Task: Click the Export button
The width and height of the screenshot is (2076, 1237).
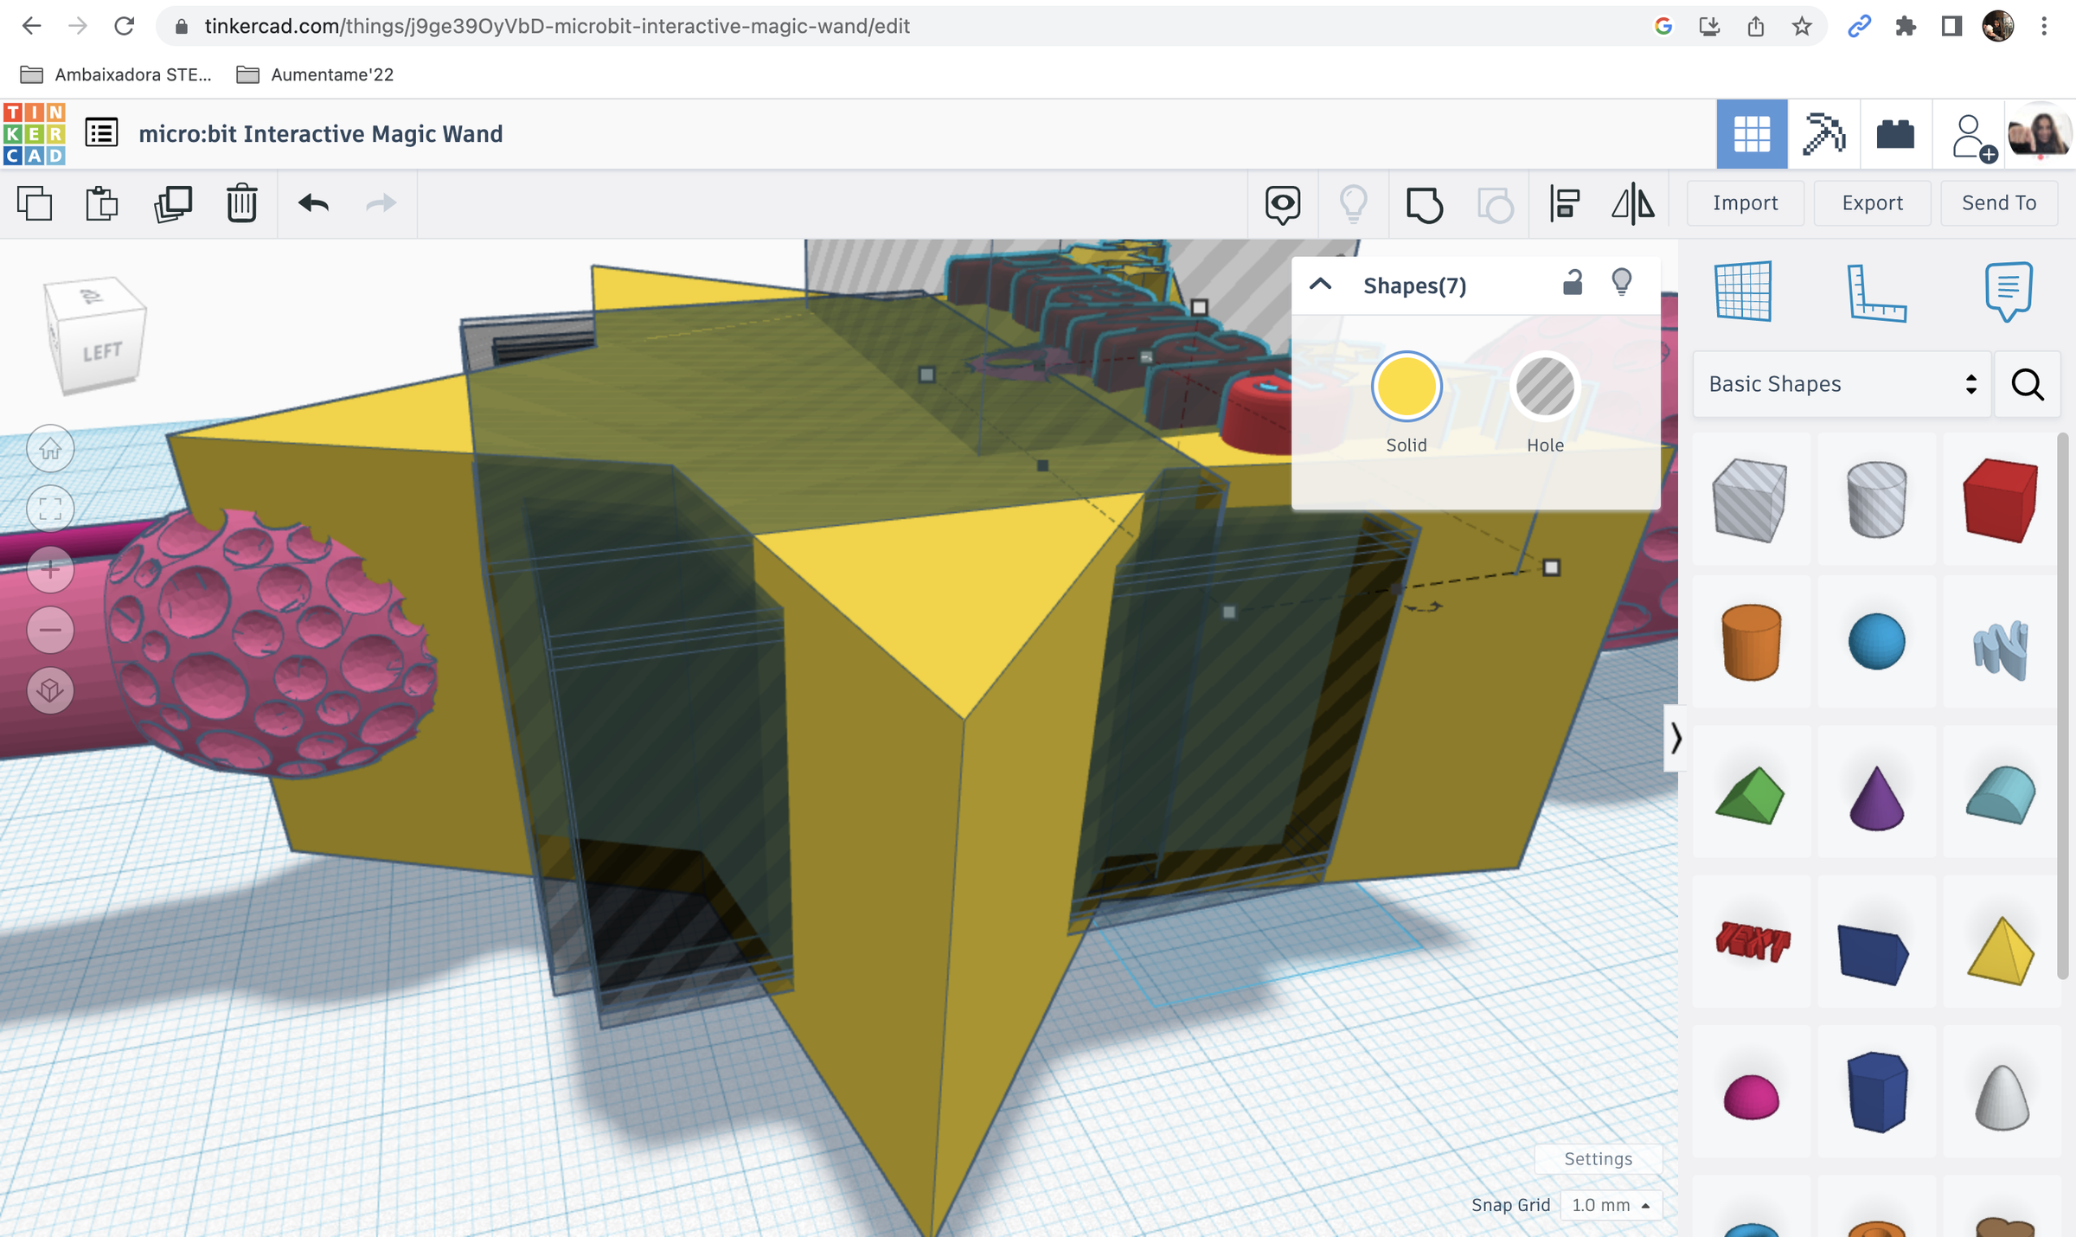Action: pos(1872,202)
